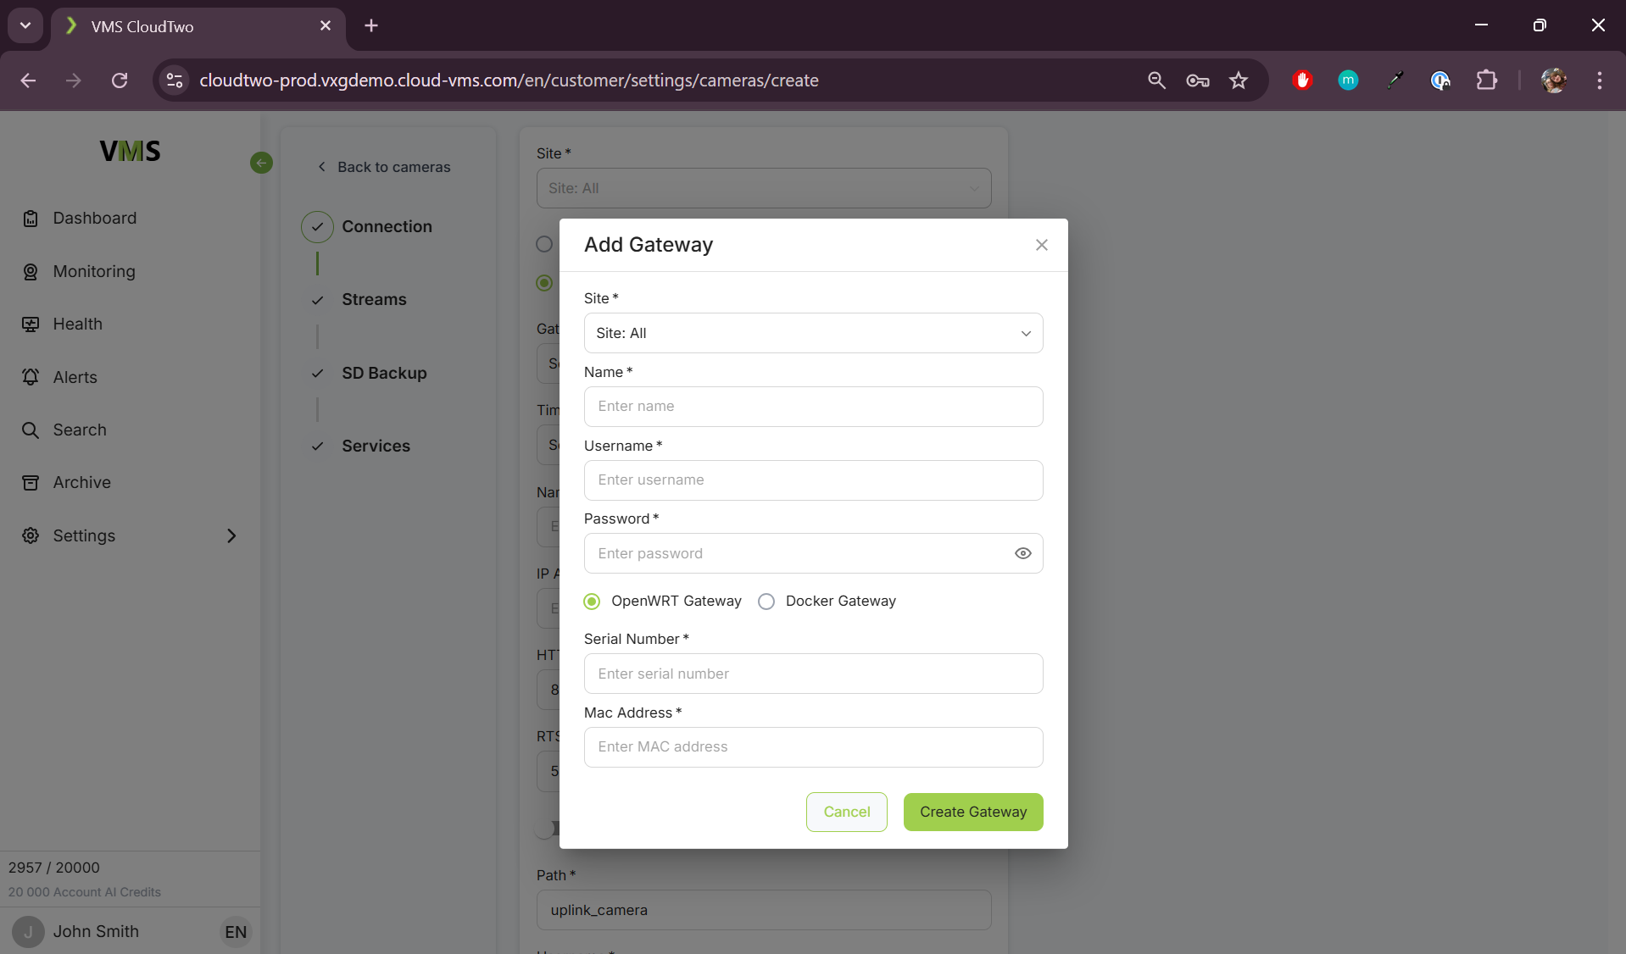Viewport: 1626px width, 954px height.
Task: Click the Archive box icon
Action: (31, 483)
